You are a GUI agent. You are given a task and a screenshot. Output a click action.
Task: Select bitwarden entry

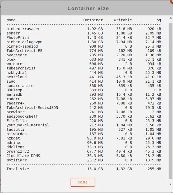(17, 134)
